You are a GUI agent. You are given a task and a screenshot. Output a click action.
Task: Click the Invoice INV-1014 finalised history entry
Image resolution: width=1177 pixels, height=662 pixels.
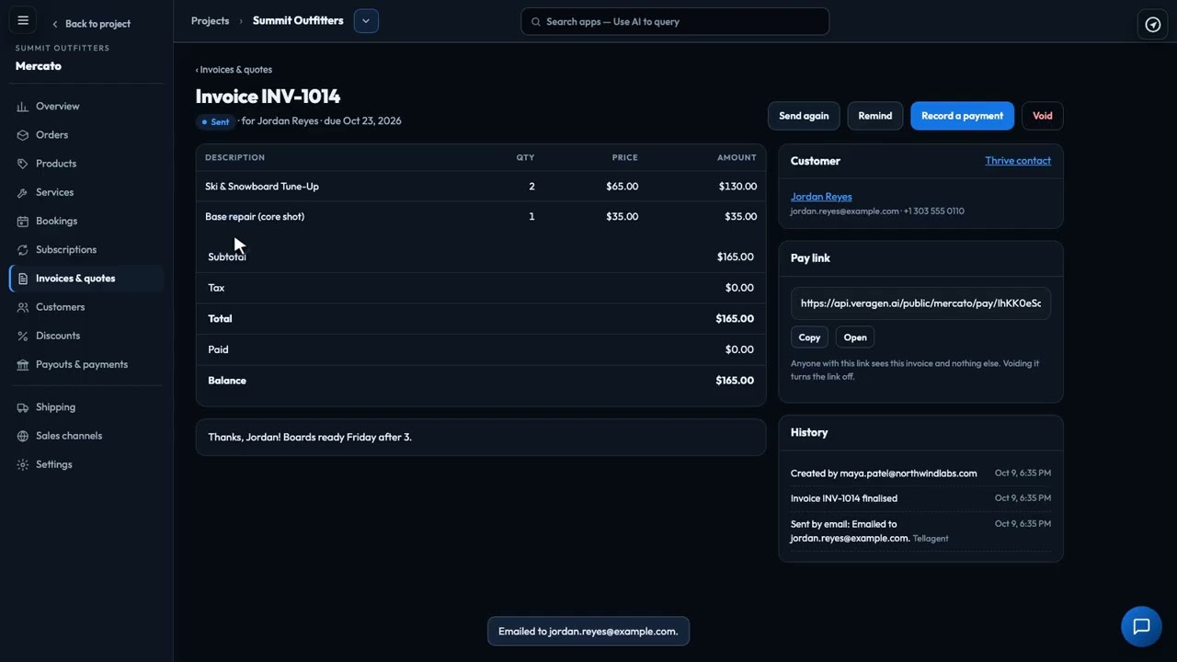pos(920,498)
